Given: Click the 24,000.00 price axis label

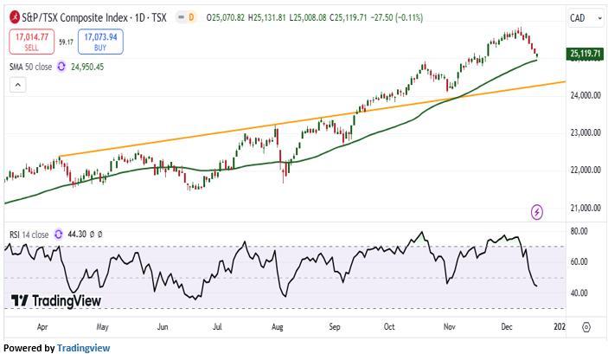Looking at the screenshot, I should click(586, 95).
